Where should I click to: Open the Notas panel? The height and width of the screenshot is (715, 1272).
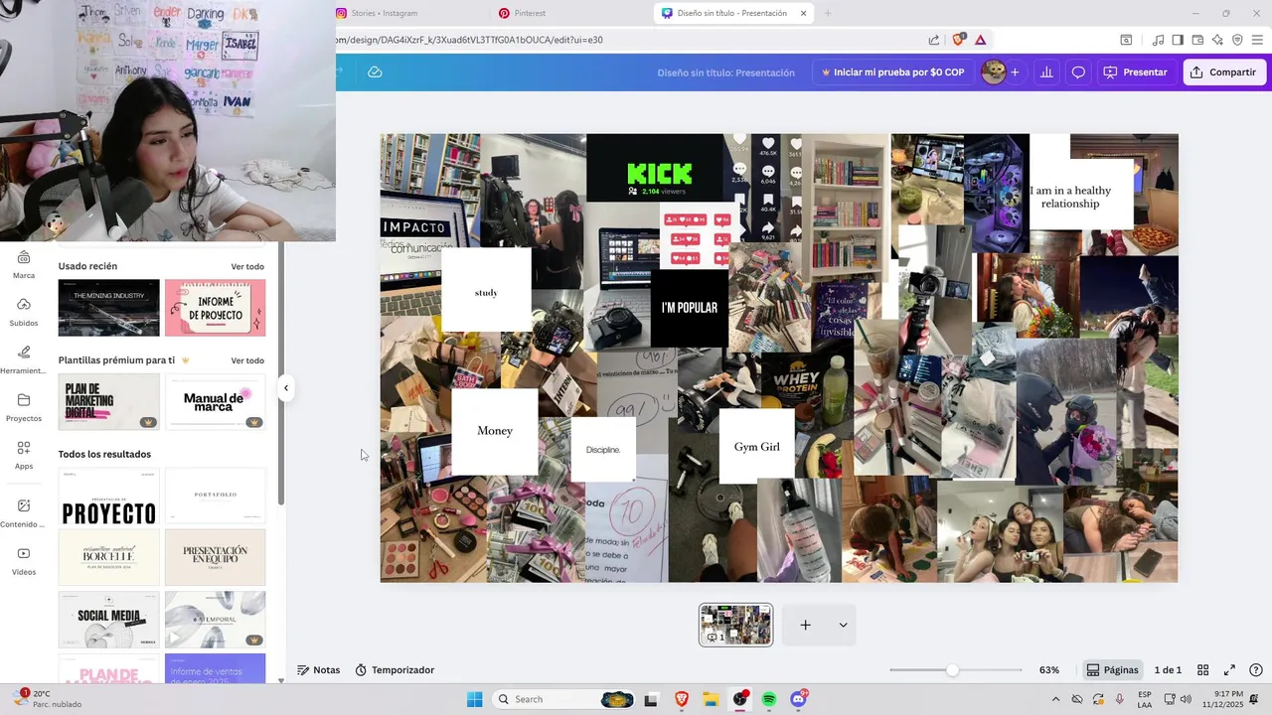[x=318, y=670]
